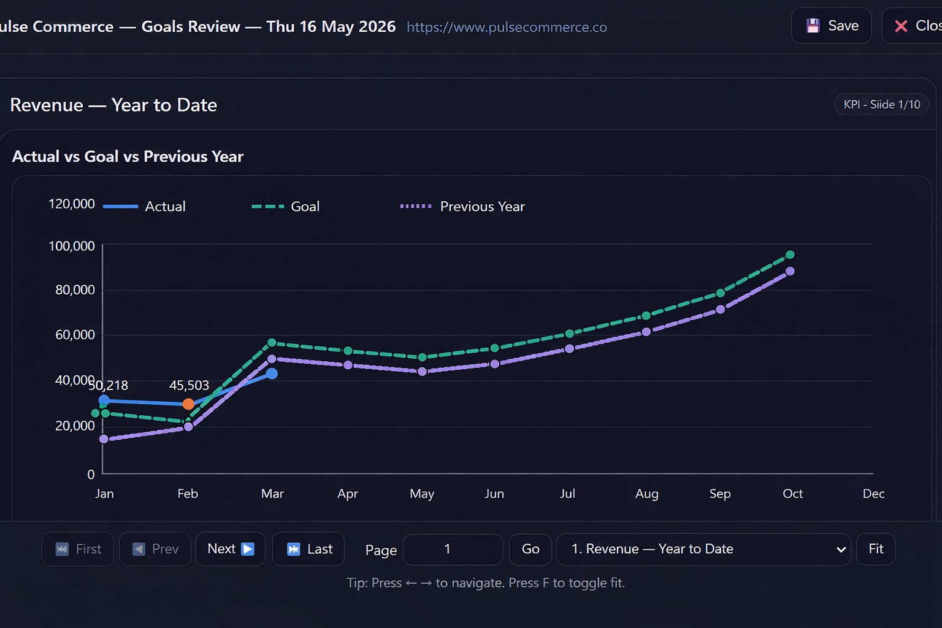This screenshot has width=942, height=628.
Task: Click the Revenue — Year to Date heading
Action: coord(113,105)
